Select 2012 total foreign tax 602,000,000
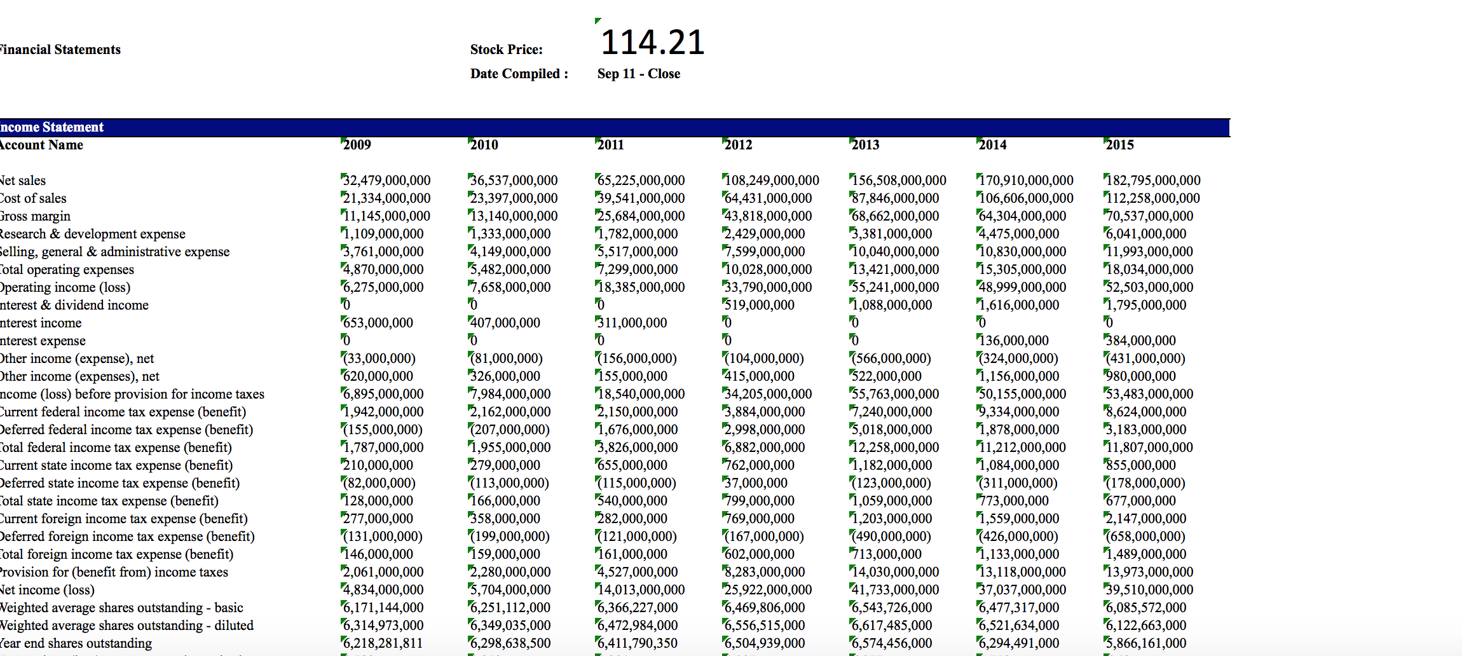1462x656 pixels. point(760,554)
